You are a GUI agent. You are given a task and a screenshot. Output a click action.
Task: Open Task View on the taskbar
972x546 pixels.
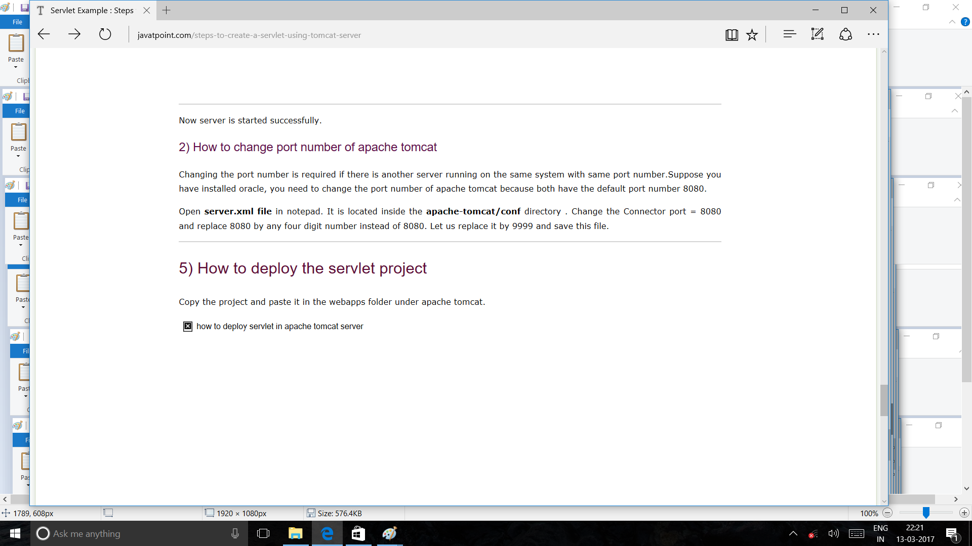[263, 533]
